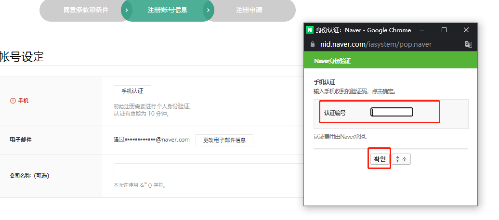Screen dimensions: 499x220
Task: Select the 注册账号信息 step
Action: tap(168, 10)
